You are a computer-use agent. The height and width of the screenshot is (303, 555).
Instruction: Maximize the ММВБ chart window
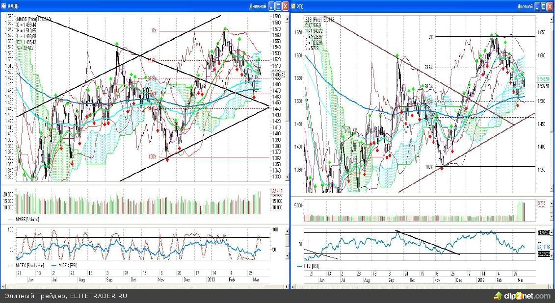[x=278, y=6]
